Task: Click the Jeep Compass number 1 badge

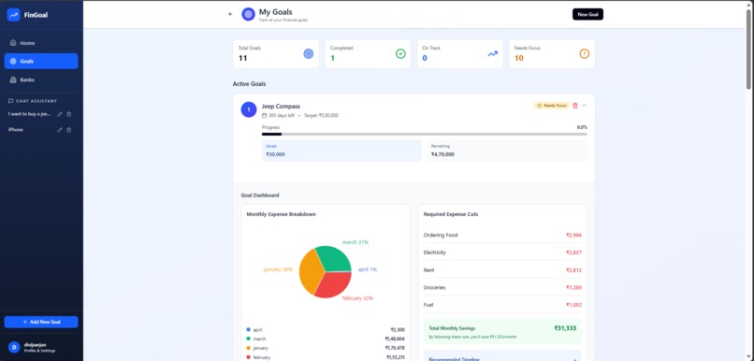Action: 249,109
